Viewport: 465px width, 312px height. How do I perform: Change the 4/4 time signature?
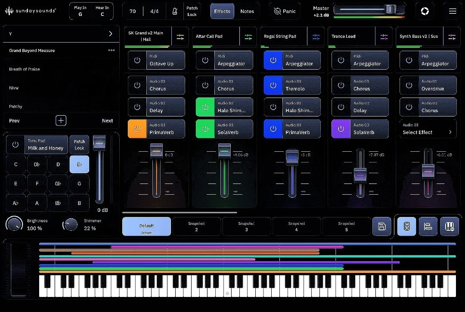(x=154, y=11)
